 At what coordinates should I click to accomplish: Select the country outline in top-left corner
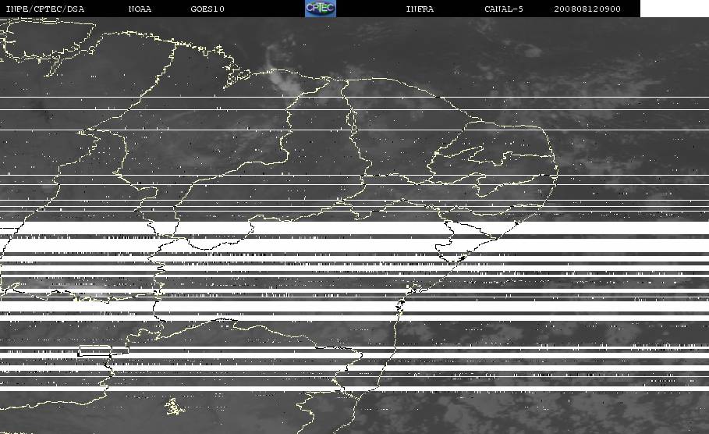pos(48,40)
